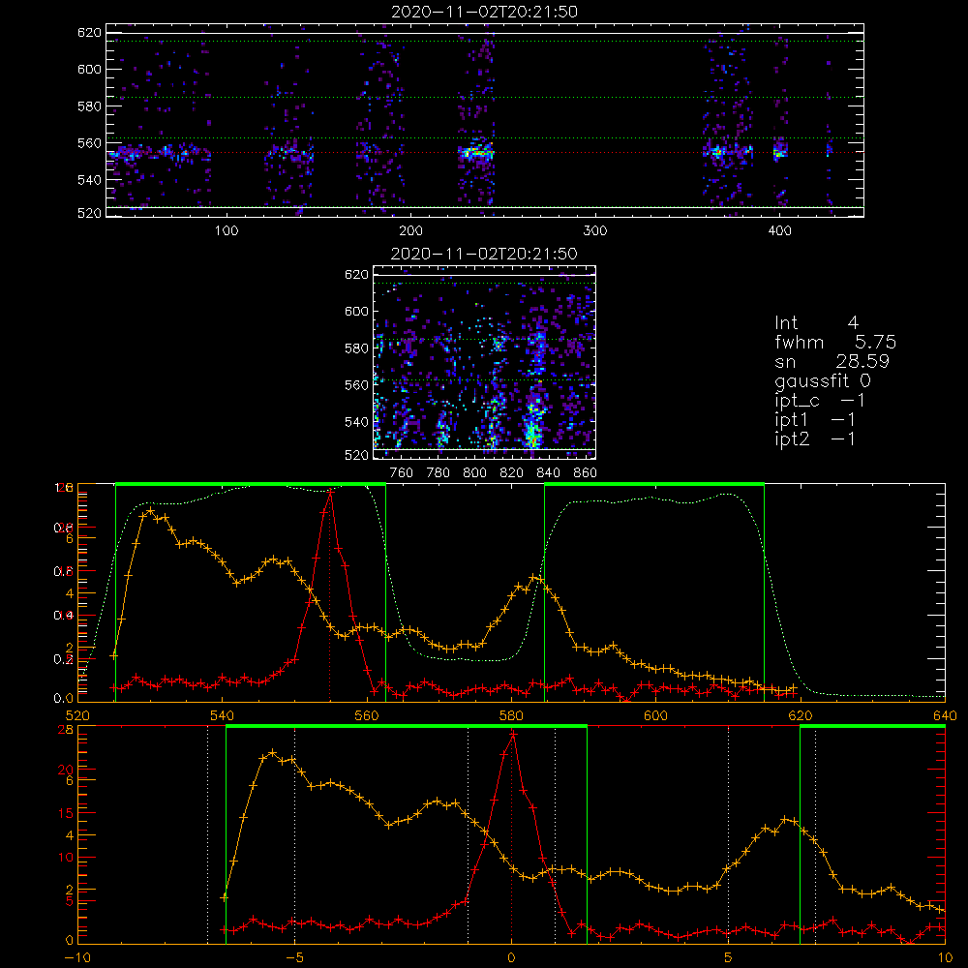Click x-axis label 200 on top spectrogram
Viewport: 968px width, 968px height.
(410, 231)
